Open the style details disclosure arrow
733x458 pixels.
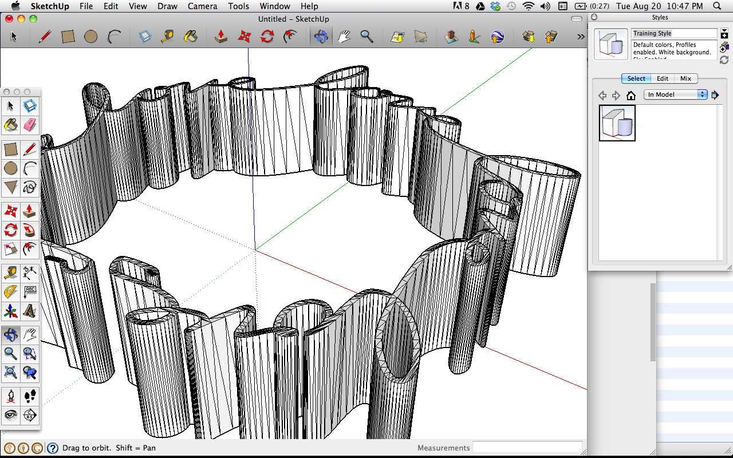tap(724, 30)
